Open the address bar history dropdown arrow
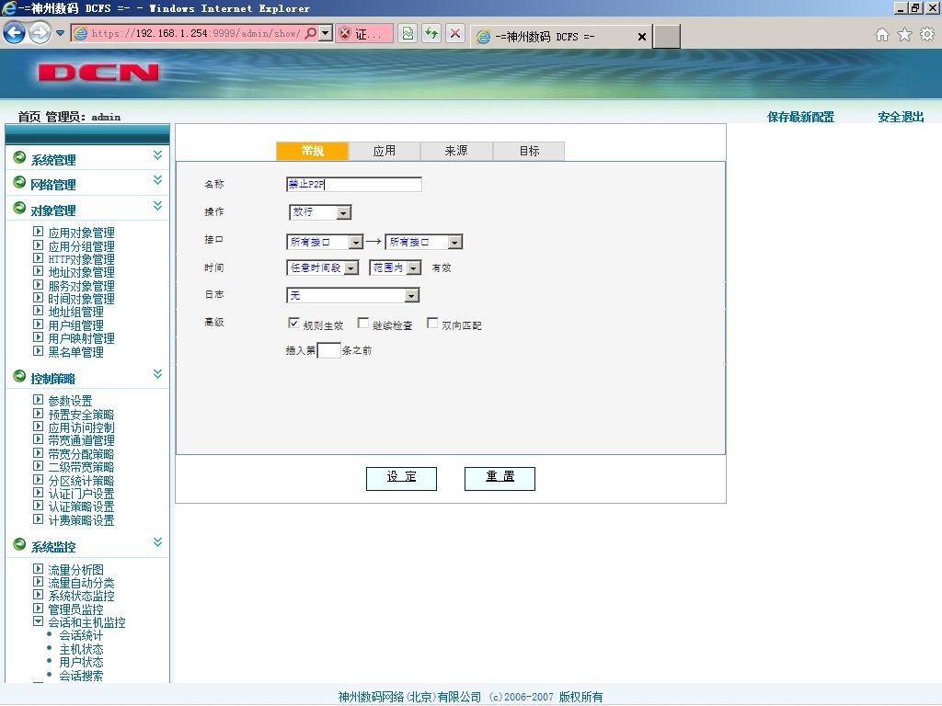Viewport: 942px width, 706px height. point(325,33)
